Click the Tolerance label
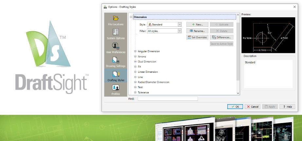 pos(143,92)
